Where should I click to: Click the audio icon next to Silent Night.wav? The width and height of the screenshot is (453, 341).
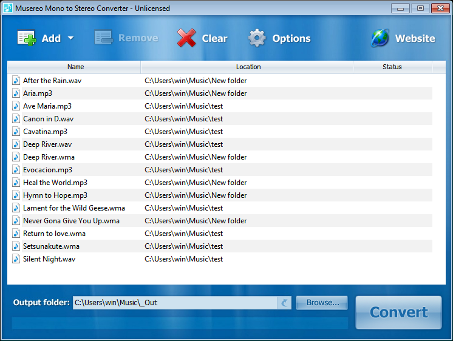[16, 259]
